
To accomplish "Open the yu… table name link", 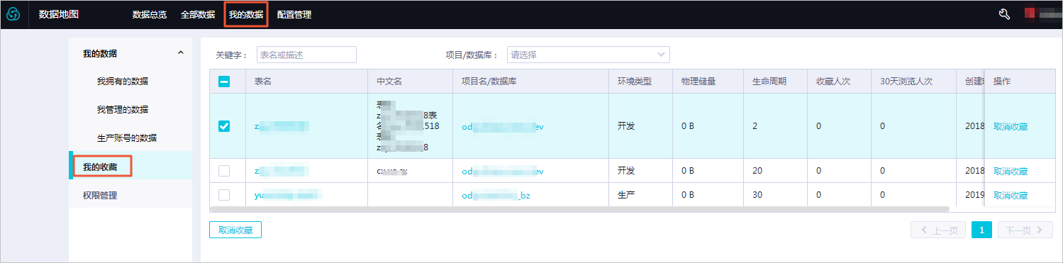I will click(289, 195).
